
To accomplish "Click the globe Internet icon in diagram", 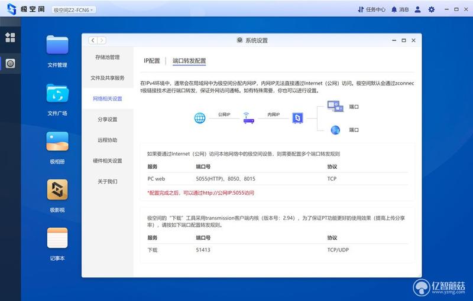I will coord(200,118).
